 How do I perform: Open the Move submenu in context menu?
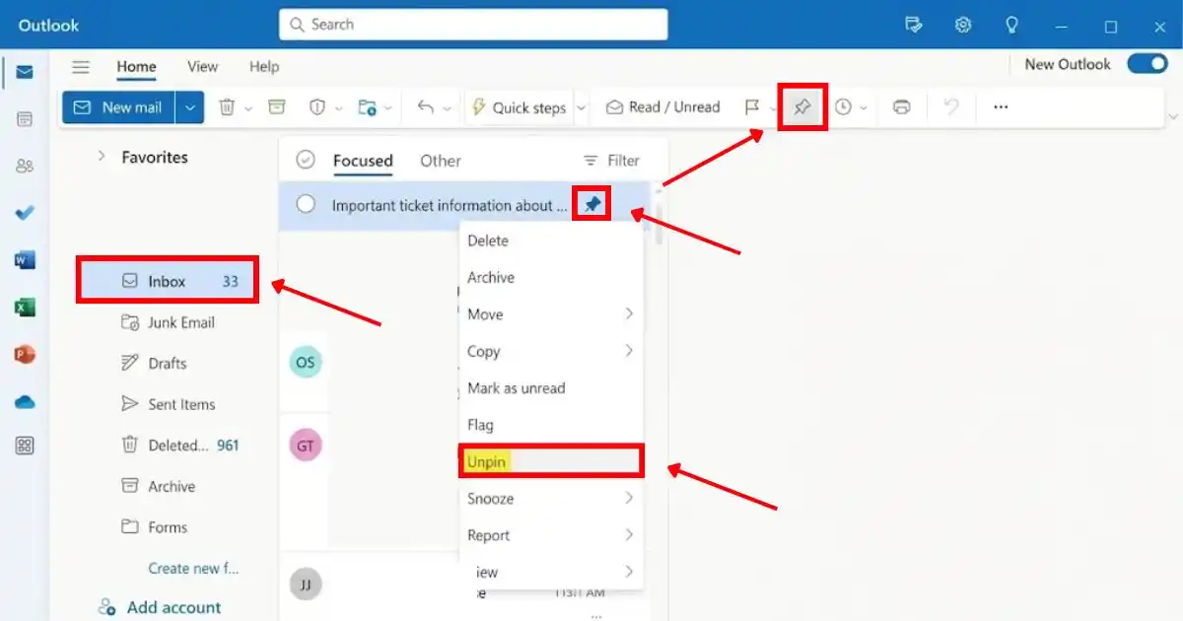(551, 314)
